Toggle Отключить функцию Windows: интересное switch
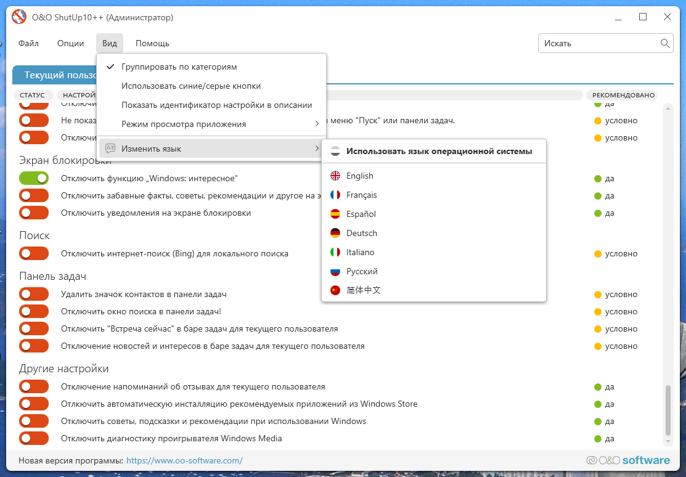This screenshot has height=477, width=686. click(x=34, y=178)
